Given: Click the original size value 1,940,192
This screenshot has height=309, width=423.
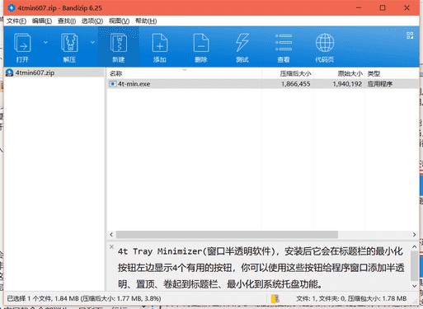Looking at the screenshot, I should coord(347,84).
